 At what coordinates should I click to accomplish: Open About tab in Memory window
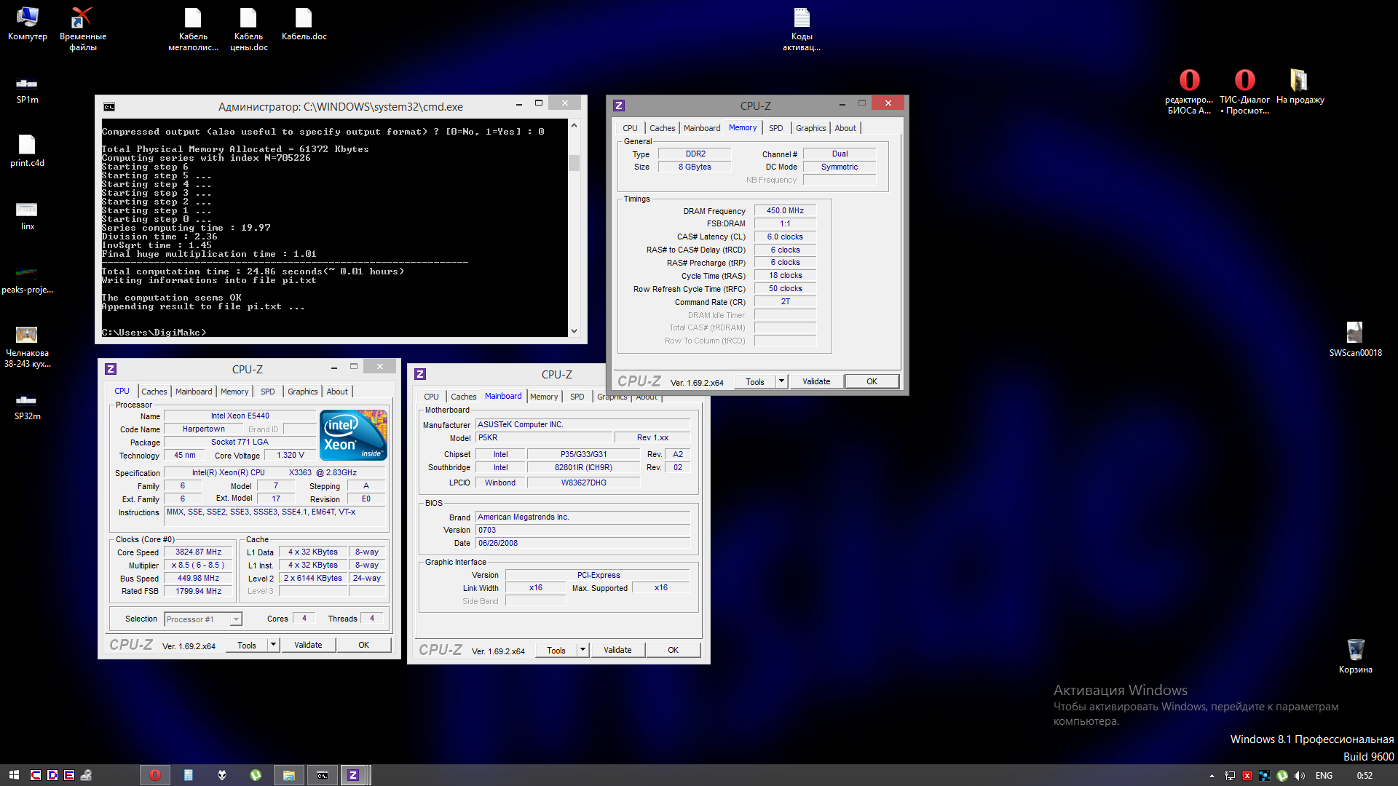click(845, 128)
